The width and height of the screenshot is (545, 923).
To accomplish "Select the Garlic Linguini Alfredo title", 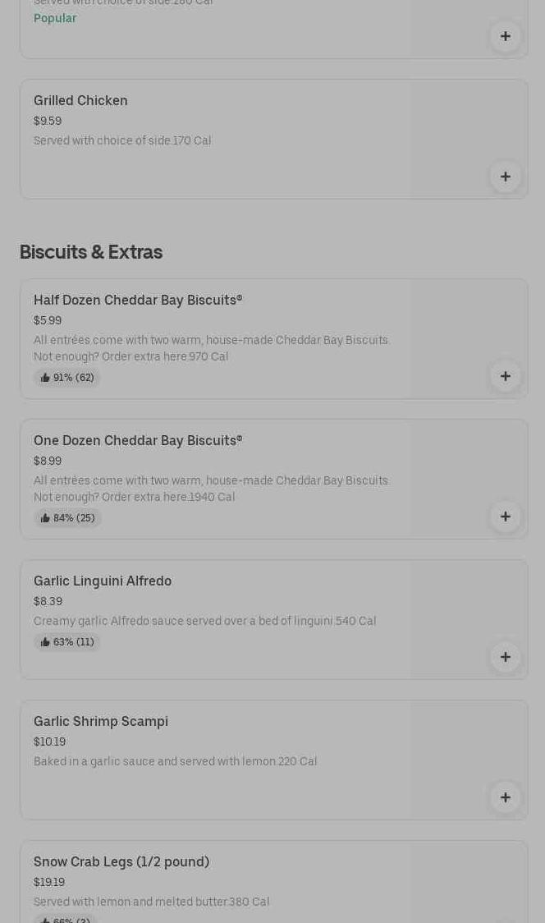I will 103,581.
